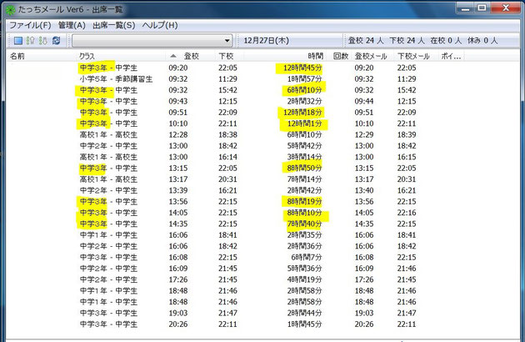Image resolution: width=525 pixels, height=342 pixels.
Task: Click the sort-ascending up-arrow toolbar icon
Action: click(x=30, y=41)
